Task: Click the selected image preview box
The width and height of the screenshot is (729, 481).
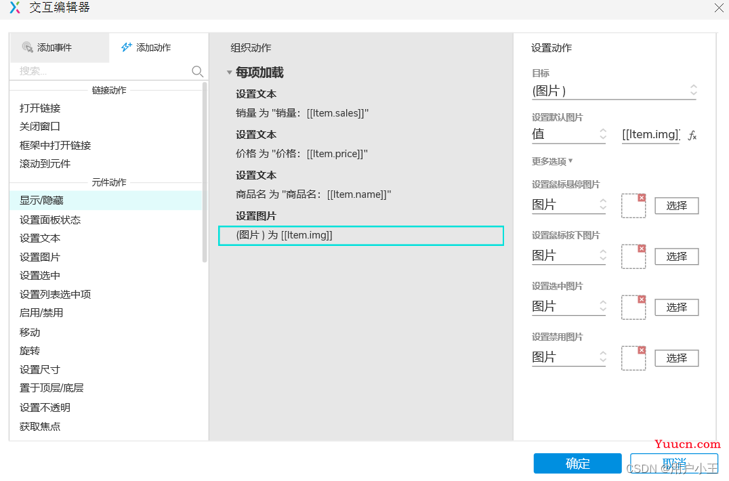Action: tap(633, 307)
